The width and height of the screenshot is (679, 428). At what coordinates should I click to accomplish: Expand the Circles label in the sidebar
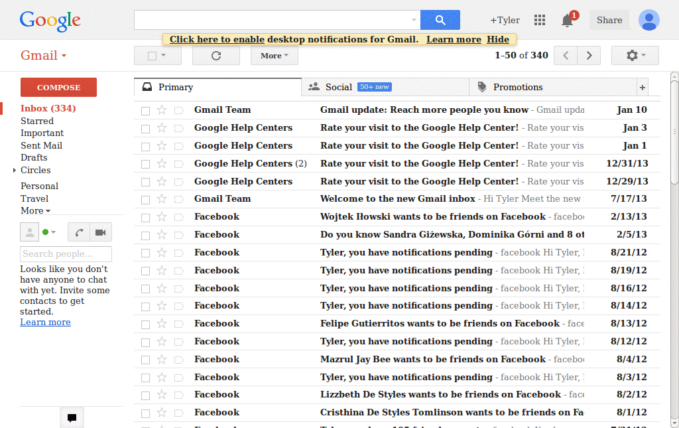[15, 171]
